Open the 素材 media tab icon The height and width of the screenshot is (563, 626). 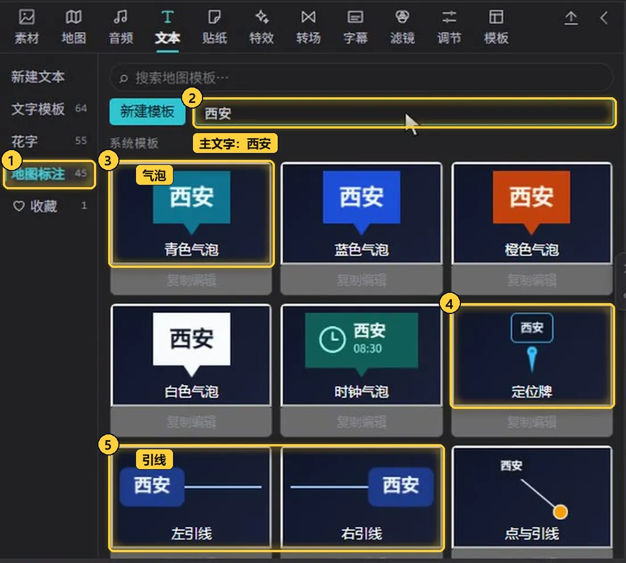(x=27, y=18)
